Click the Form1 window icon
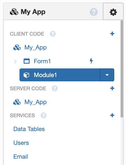The height and width of the screenshot is (165, 126). (x=27, y=61)
